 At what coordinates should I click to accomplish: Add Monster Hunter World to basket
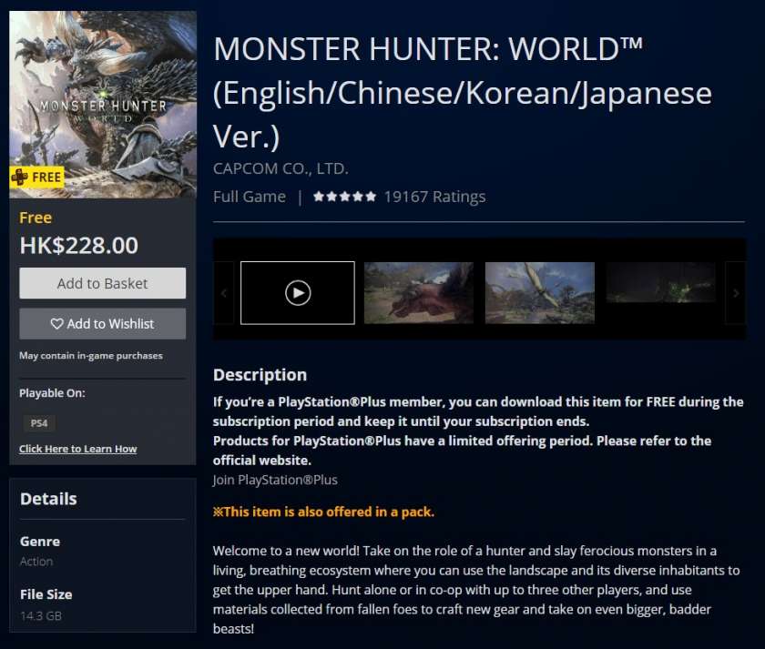[x=102, y=283]
